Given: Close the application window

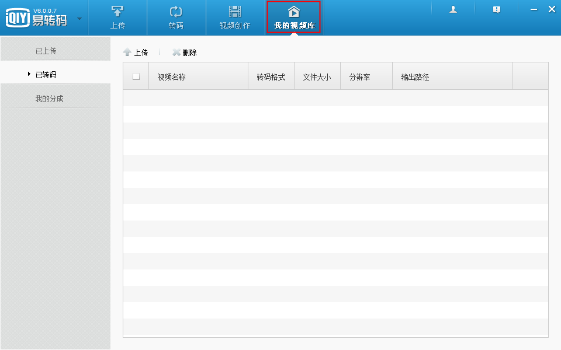Looking at the screenshot, I should (x=552, y=9).
